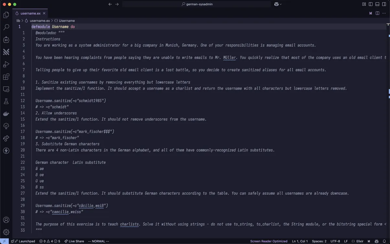Change indentation via Spaces: 2
This screenshot has height=244, width=390.
click(319, 241)
